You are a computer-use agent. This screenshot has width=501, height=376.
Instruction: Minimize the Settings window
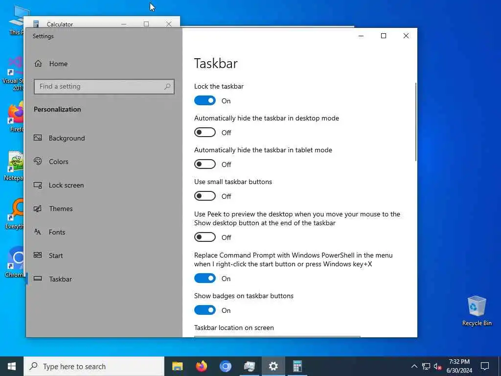[x=361, y=36]
